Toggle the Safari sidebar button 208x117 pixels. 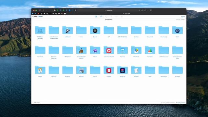tap(40, 10)
